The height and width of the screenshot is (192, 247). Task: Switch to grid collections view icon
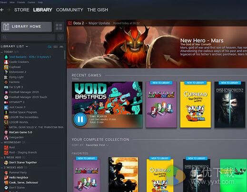click(x=59, y=27)
